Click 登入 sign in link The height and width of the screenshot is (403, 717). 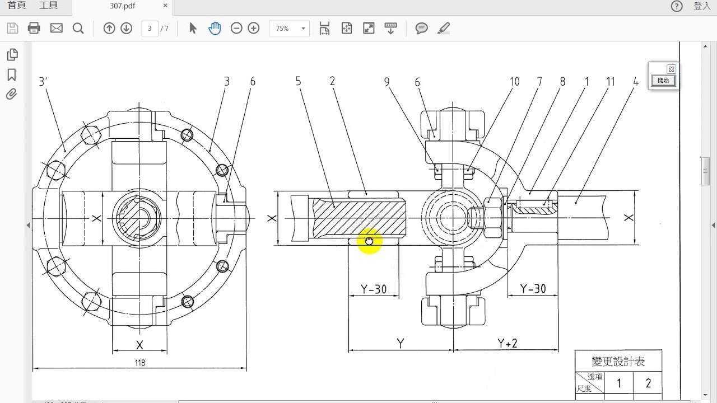pyautogui.click(x=702, y=6)
